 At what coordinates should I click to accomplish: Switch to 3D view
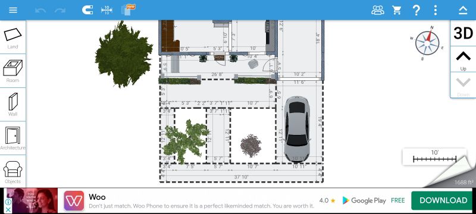point(464,33)
